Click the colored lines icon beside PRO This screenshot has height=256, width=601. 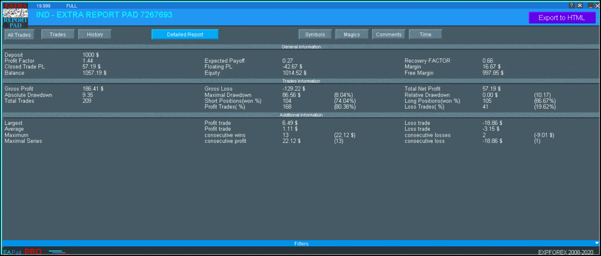click(x=57, y=251)
